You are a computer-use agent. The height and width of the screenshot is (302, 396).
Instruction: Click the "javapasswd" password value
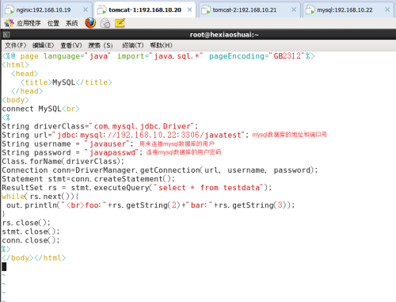pyautogui.click(x=112, y=153)
